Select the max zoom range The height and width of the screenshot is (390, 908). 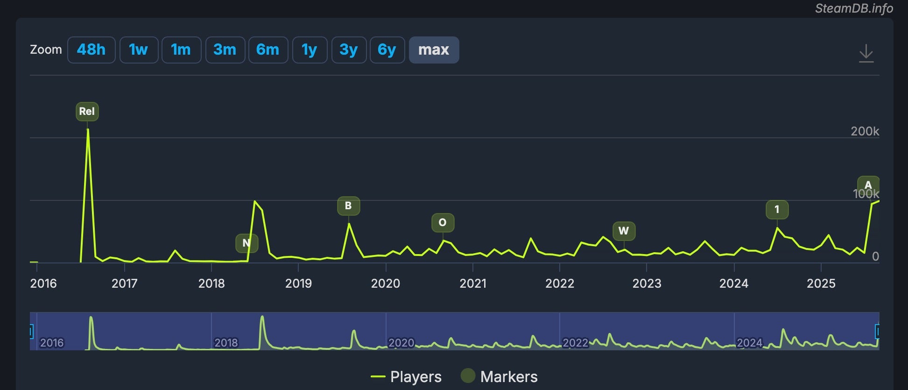(x=434, y=50)
